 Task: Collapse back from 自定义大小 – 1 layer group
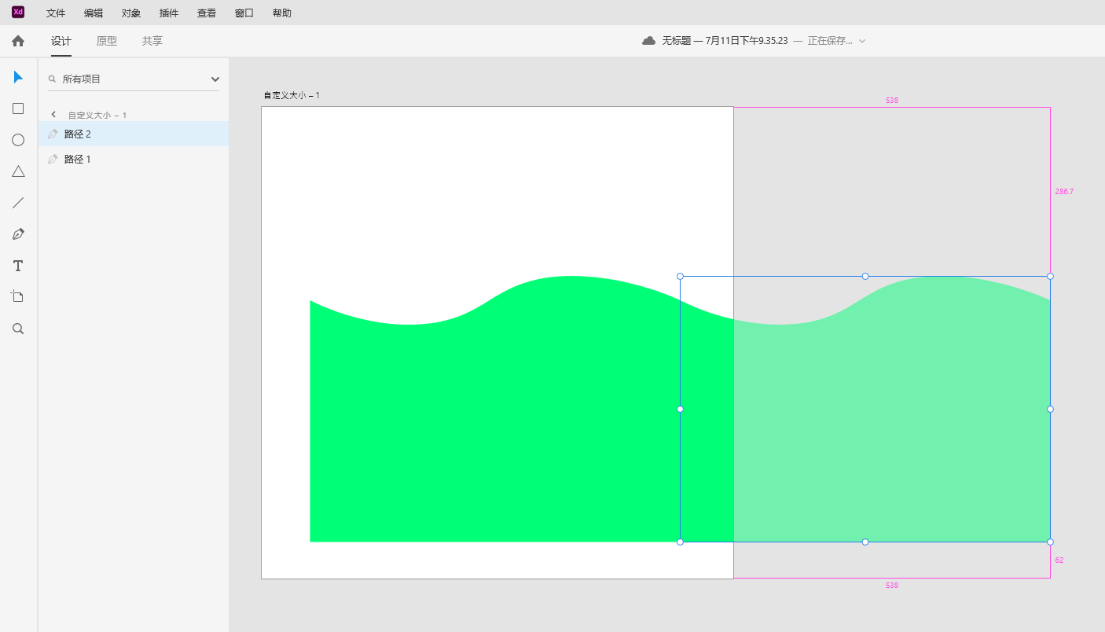53,115
